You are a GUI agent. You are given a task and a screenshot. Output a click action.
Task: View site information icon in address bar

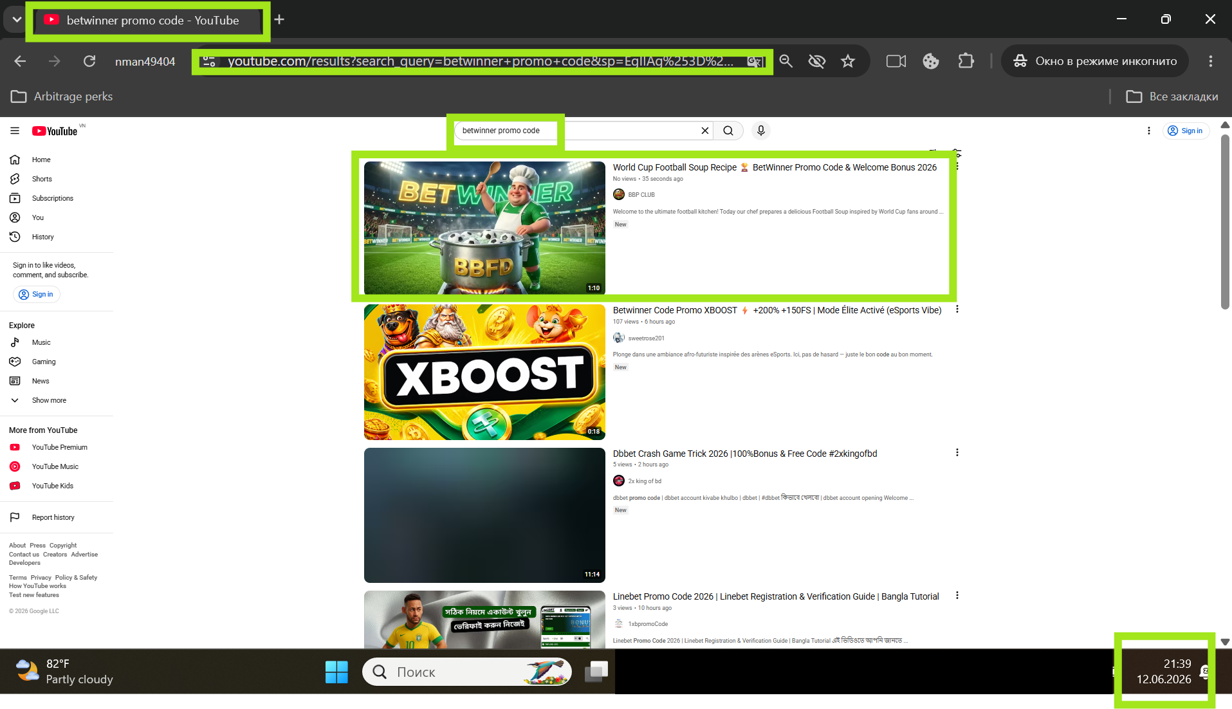[209, 61]
